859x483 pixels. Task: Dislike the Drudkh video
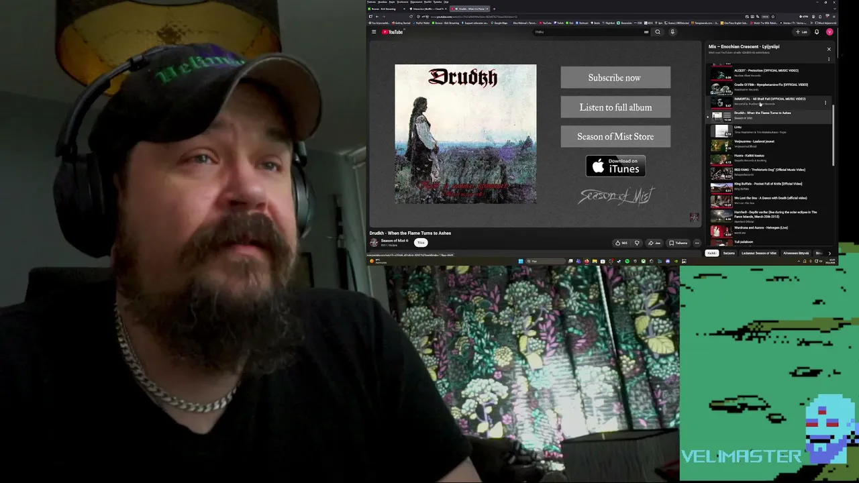pyautogui.click(x=637, y=243)
